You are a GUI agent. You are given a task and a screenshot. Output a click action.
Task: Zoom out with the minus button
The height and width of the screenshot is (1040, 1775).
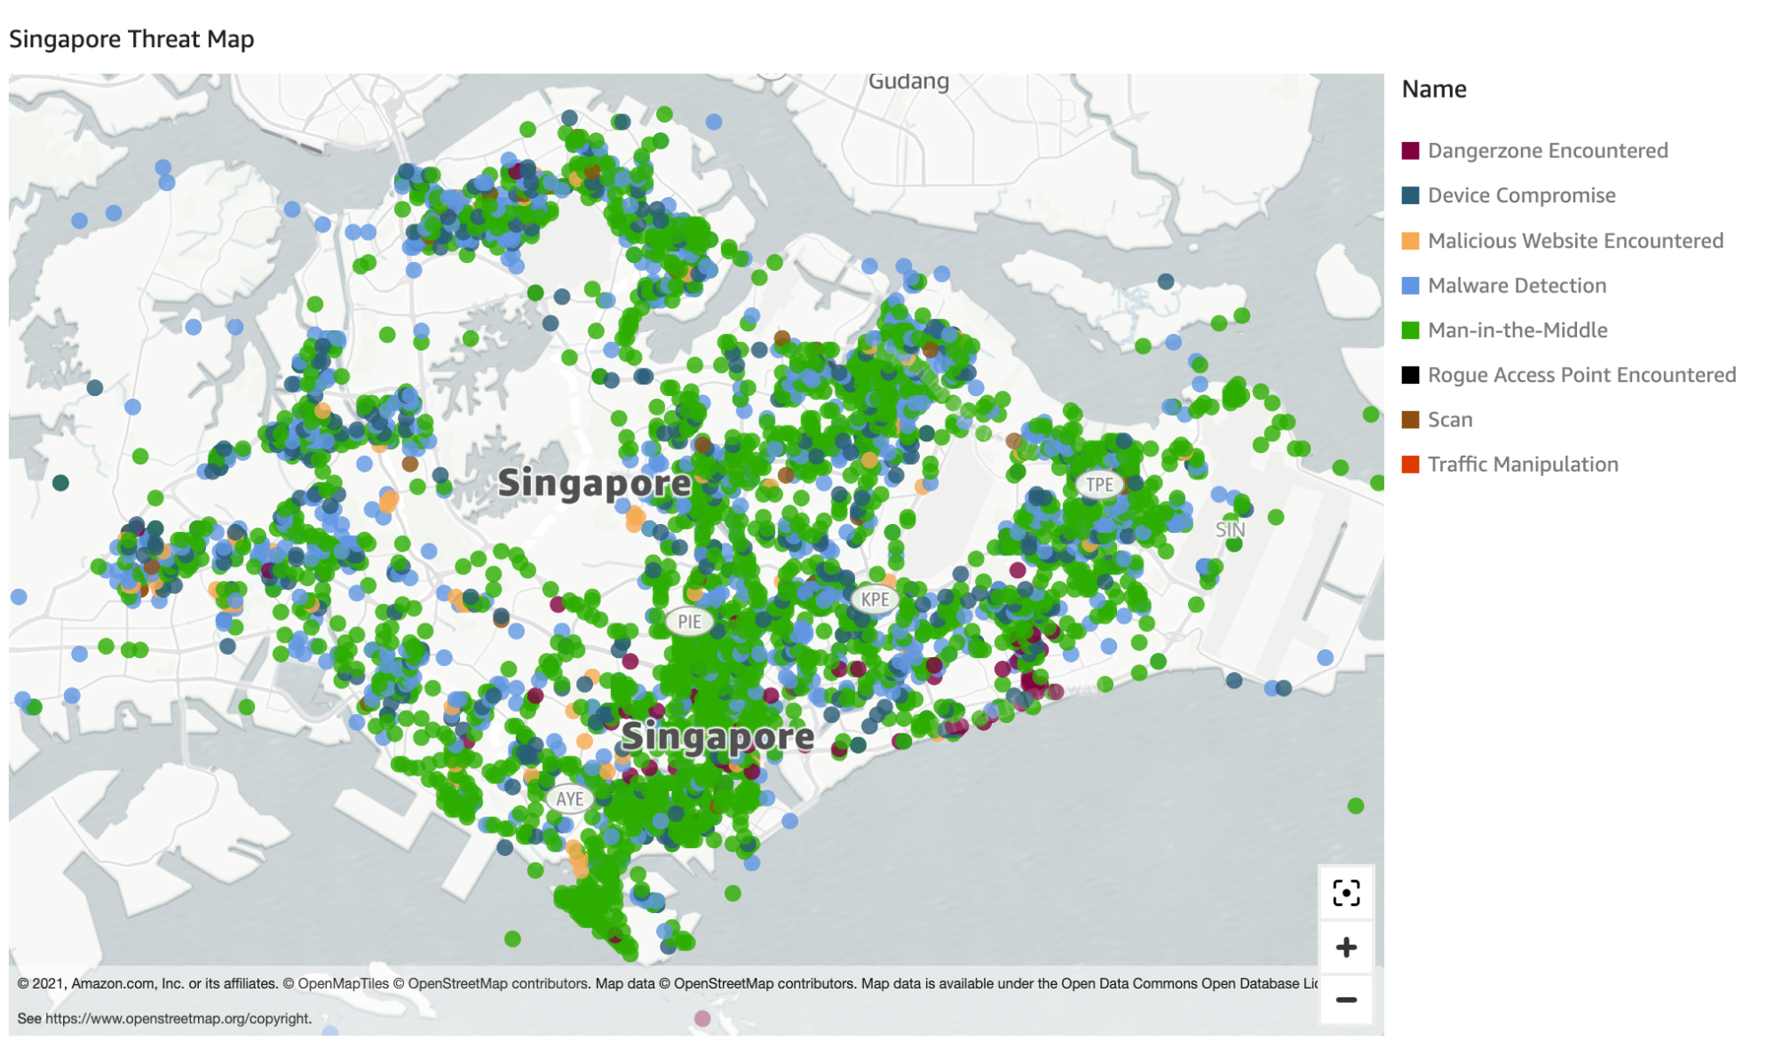1345,999
